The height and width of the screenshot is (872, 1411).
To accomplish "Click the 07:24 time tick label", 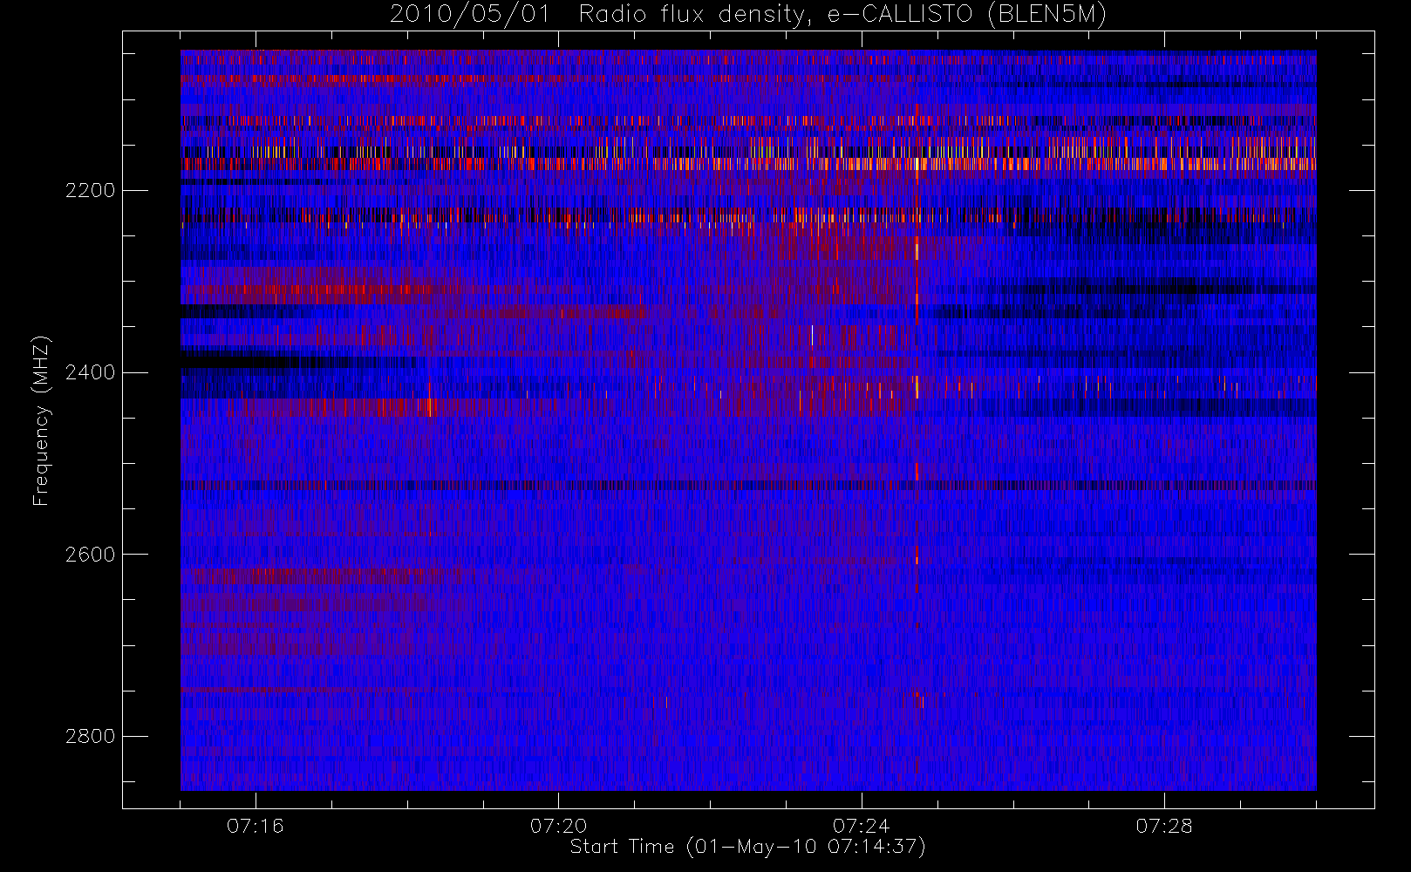I will (862, 826).
